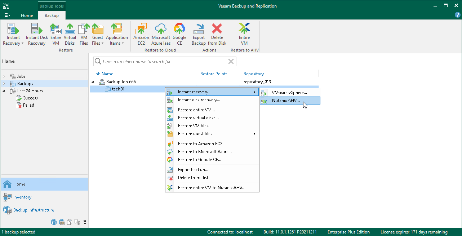Viewport: 462px width, 236px height.
Task: Open the Instant Recovery dropdown arrow
Action: pyautogui.click(x=22, y=44)
